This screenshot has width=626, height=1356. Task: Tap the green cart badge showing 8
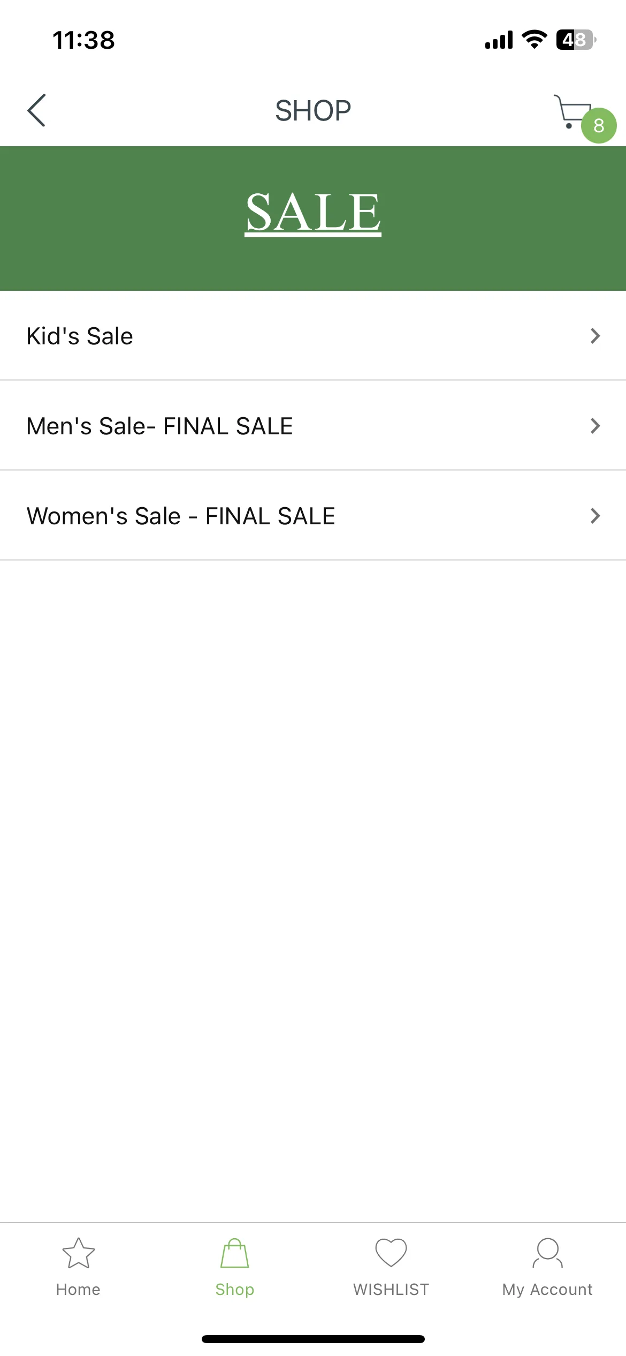click(x=599, y=126)
